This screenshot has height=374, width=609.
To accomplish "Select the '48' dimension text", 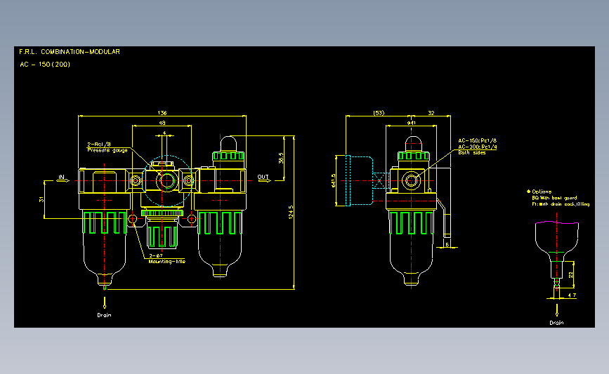I will 162,123.
